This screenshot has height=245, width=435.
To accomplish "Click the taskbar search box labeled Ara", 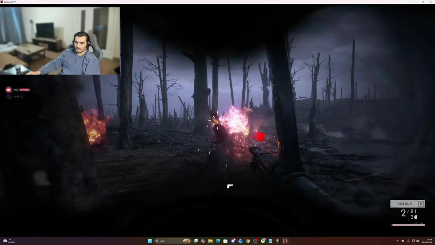I will tap(173, 241).
